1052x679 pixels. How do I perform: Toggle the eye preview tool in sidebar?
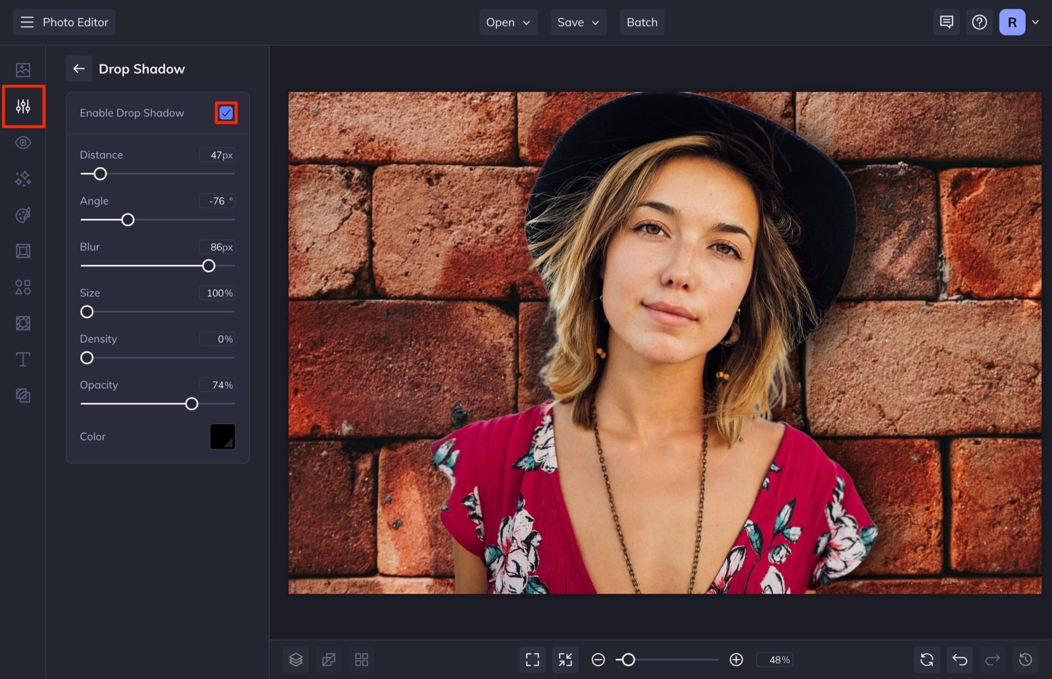23,142
